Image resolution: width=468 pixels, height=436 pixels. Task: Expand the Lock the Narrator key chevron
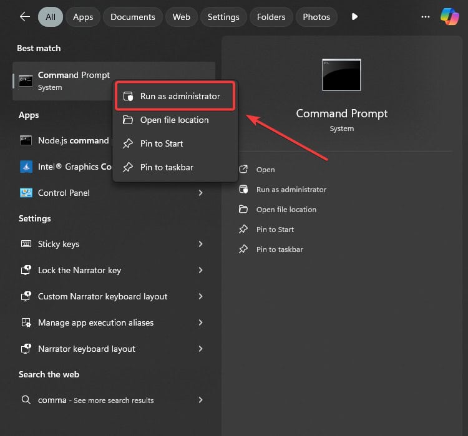coord(200,270)
